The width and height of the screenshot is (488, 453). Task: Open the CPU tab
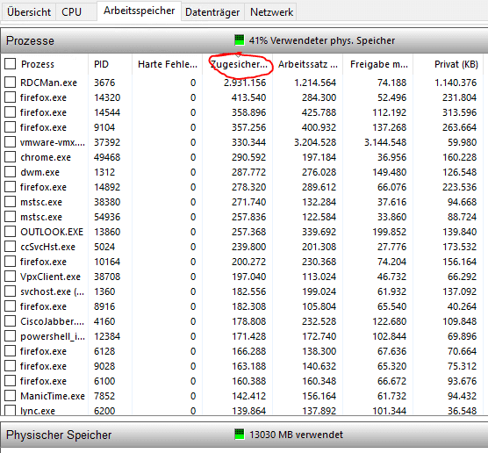click(x=71, y=12)
